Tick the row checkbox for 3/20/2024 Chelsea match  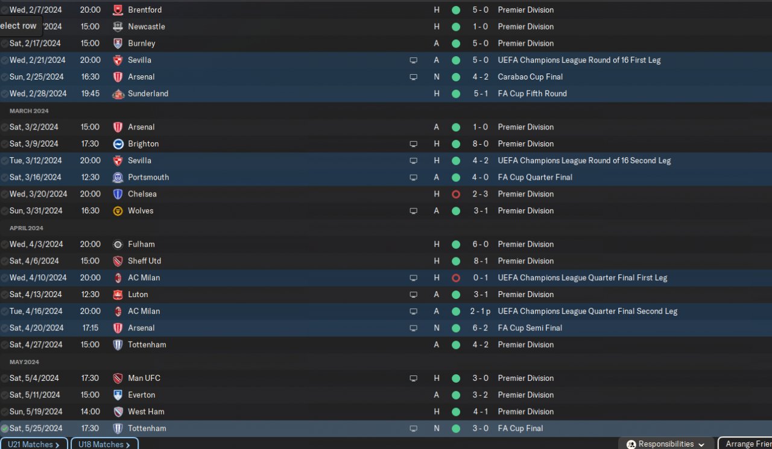(5, 194)
